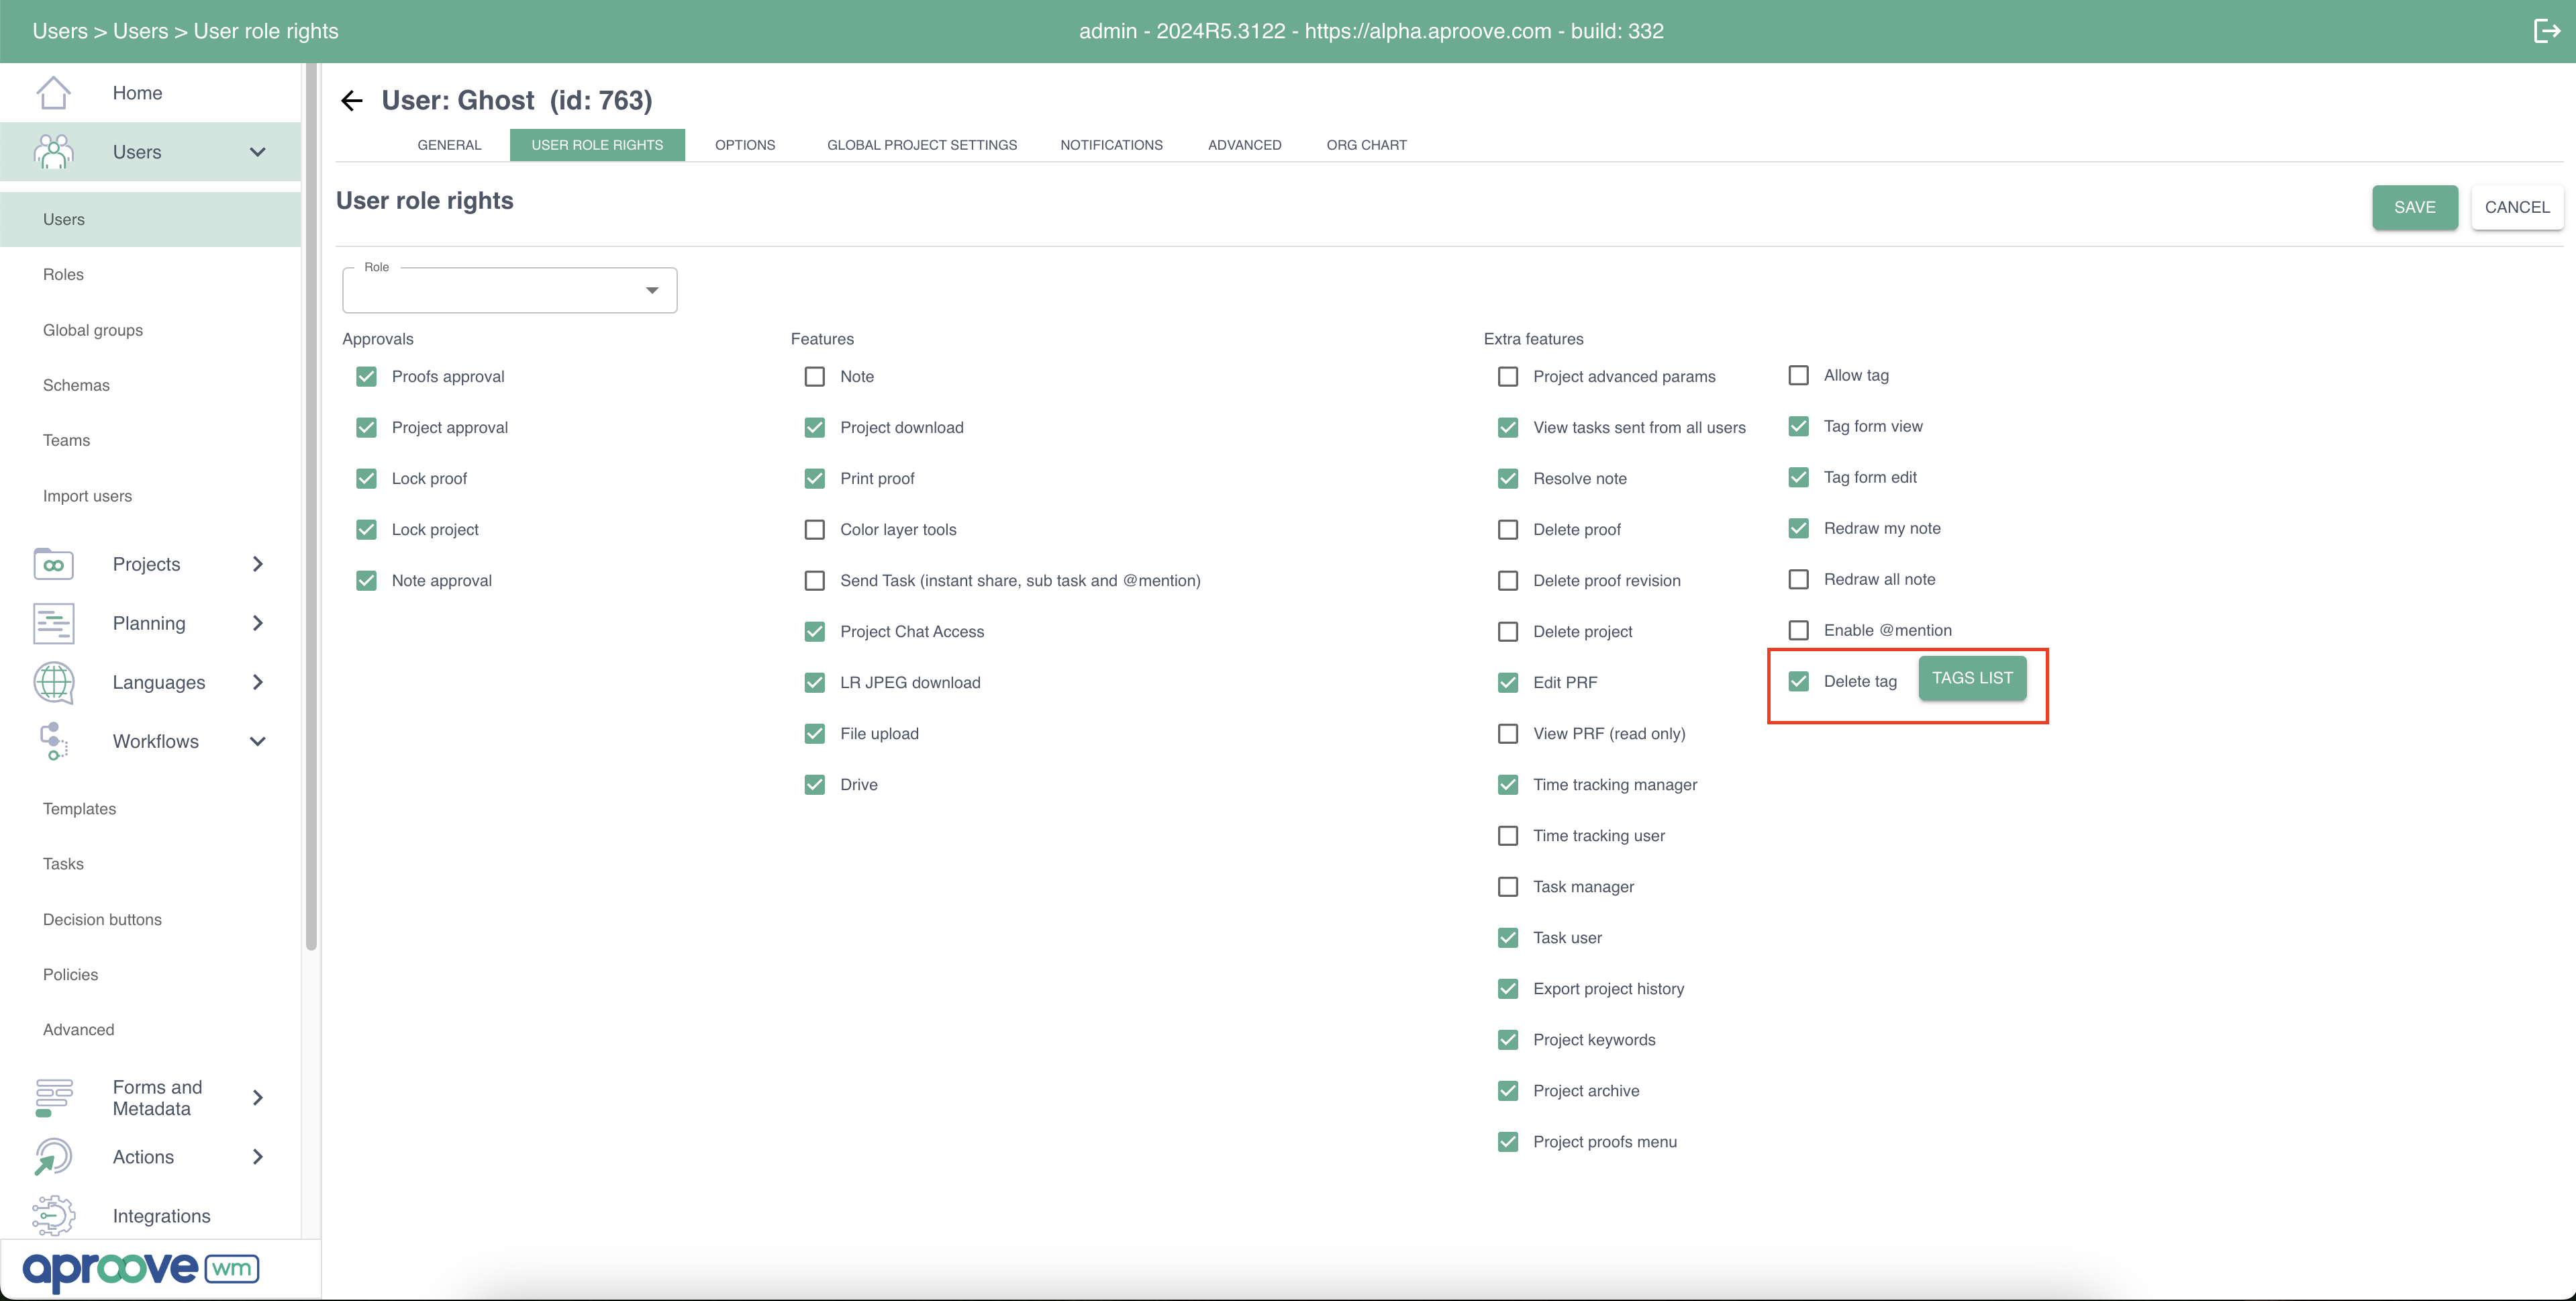Toggle Edit PRF checkbox
This screenshot has height=1301, width=2576.
[1507, 682]
